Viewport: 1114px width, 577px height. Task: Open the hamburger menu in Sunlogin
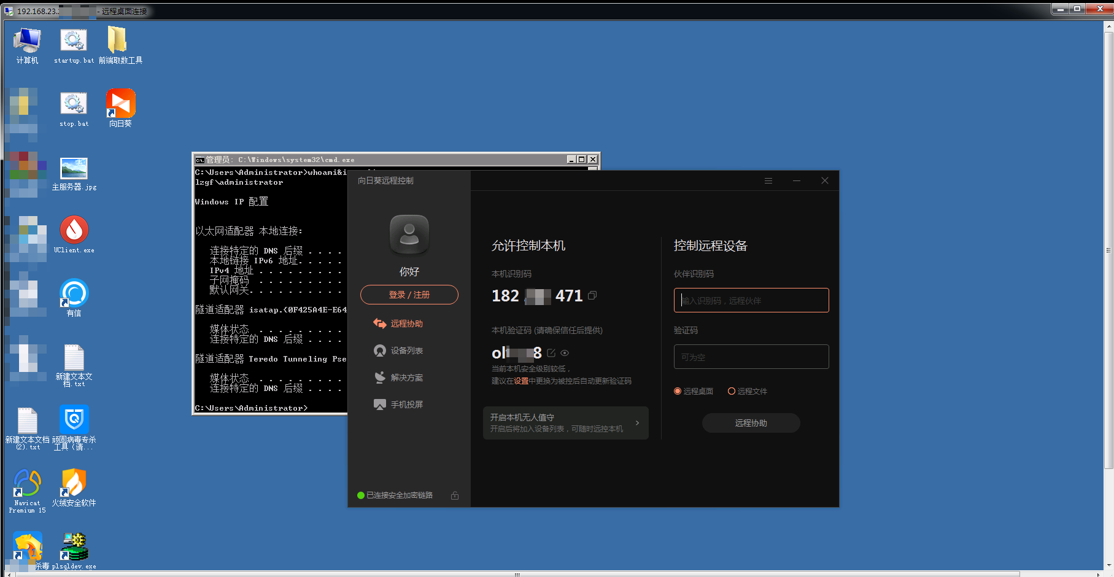click(768, 180)
